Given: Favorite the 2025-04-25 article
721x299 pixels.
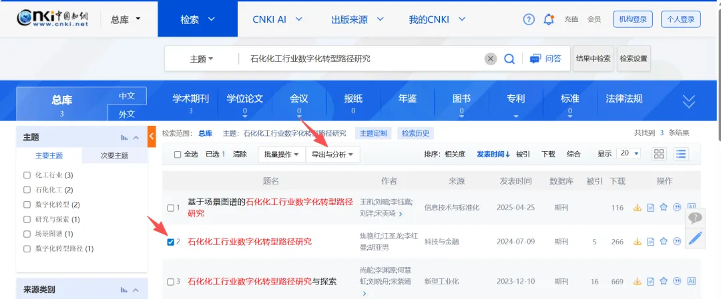Looking at the screenshot, I should click(663, 207).
